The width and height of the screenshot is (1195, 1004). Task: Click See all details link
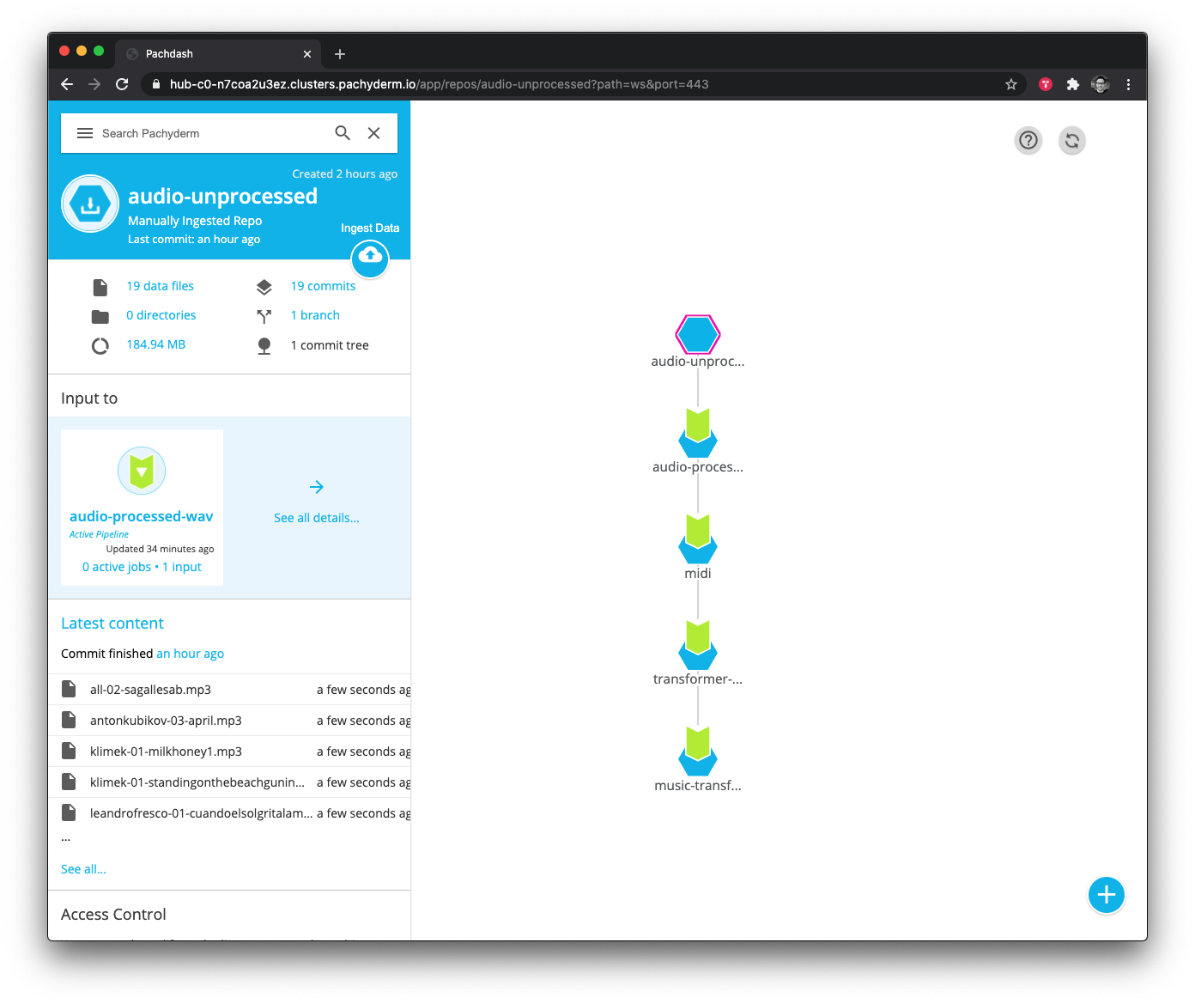[317, 518]
